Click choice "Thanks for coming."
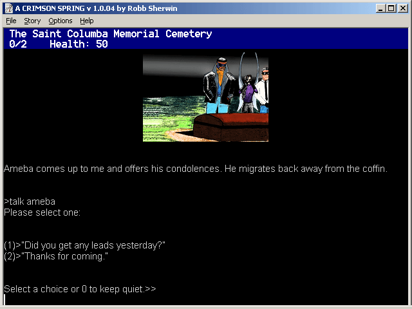Screen dimensions: 412x309 56,256
